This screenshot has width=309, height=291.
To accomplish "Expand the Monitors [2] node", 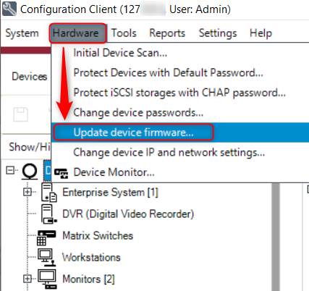I will point(27,279).
